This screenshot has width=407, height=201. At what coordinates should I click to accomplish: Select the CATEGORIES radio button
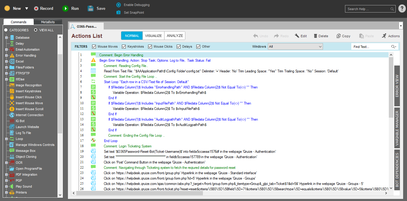point(6,30)
